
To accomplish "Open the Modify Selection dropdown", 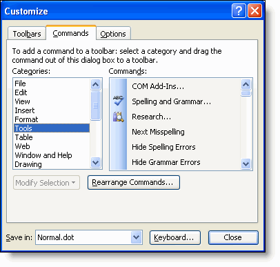I will point(46,183).
